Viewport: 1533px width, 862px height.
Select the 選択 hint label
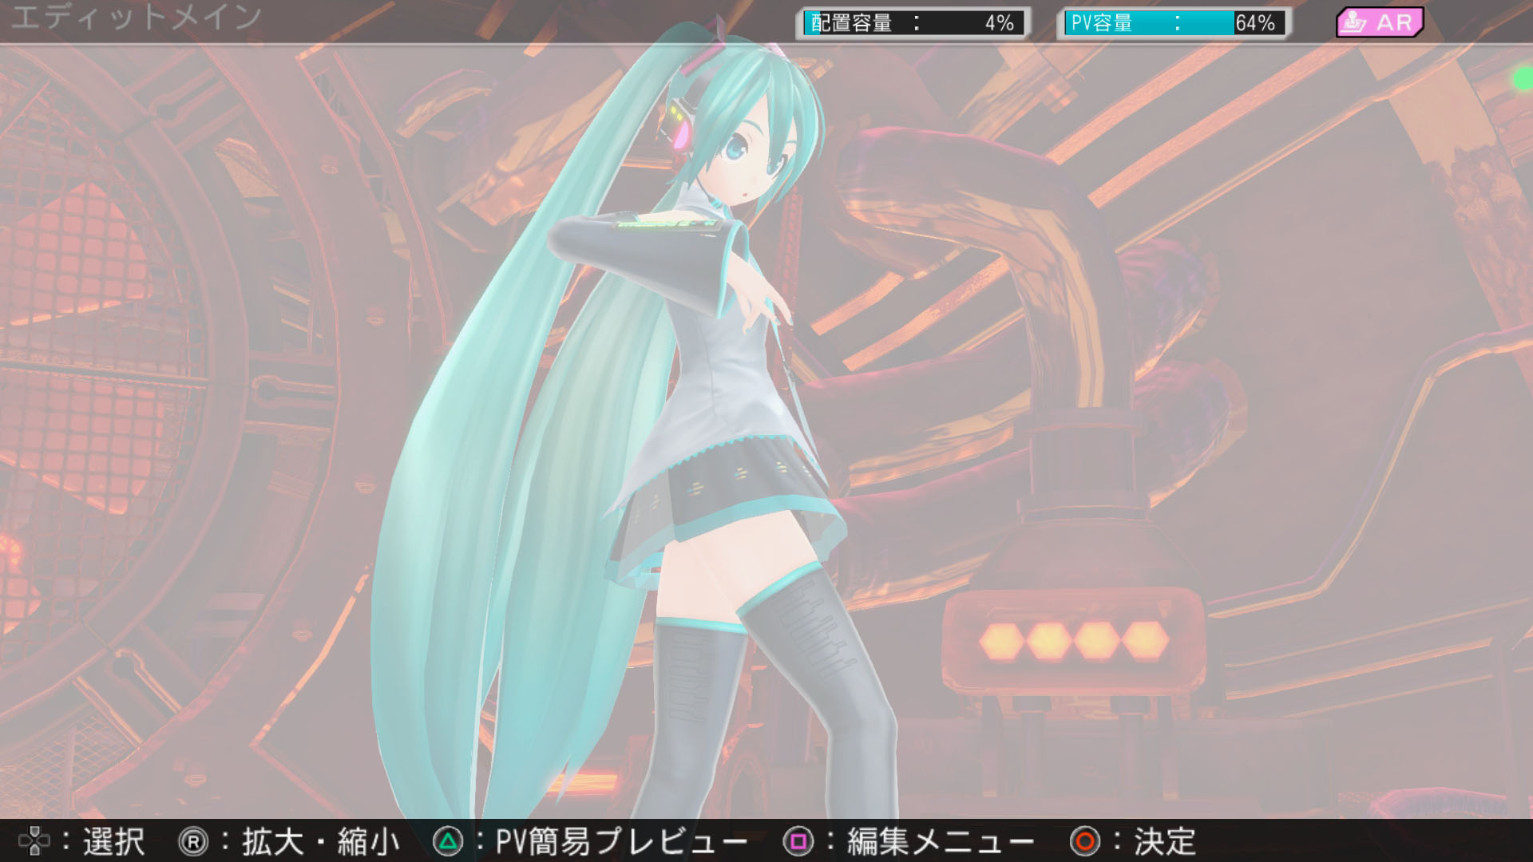pos(113,841)
